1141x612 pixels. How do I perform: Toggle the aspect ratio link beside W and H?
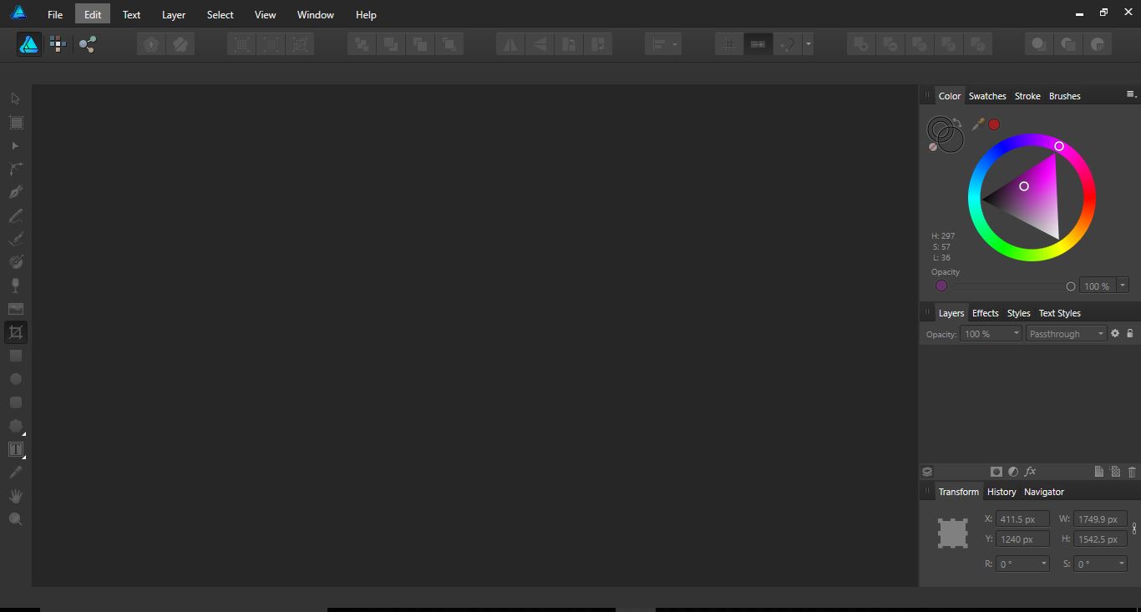point(1133,529)
